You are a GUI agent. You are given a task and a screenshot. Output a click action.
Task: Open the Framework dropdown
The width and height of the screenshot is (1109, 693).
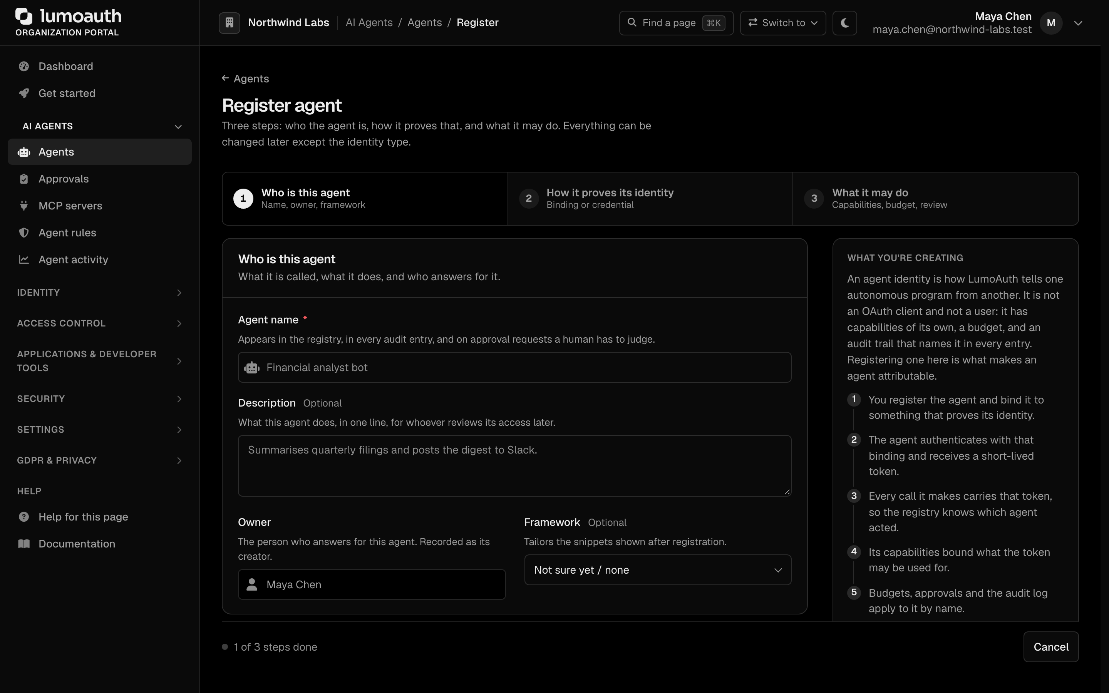pyautogui.click(x=658, y=570)
